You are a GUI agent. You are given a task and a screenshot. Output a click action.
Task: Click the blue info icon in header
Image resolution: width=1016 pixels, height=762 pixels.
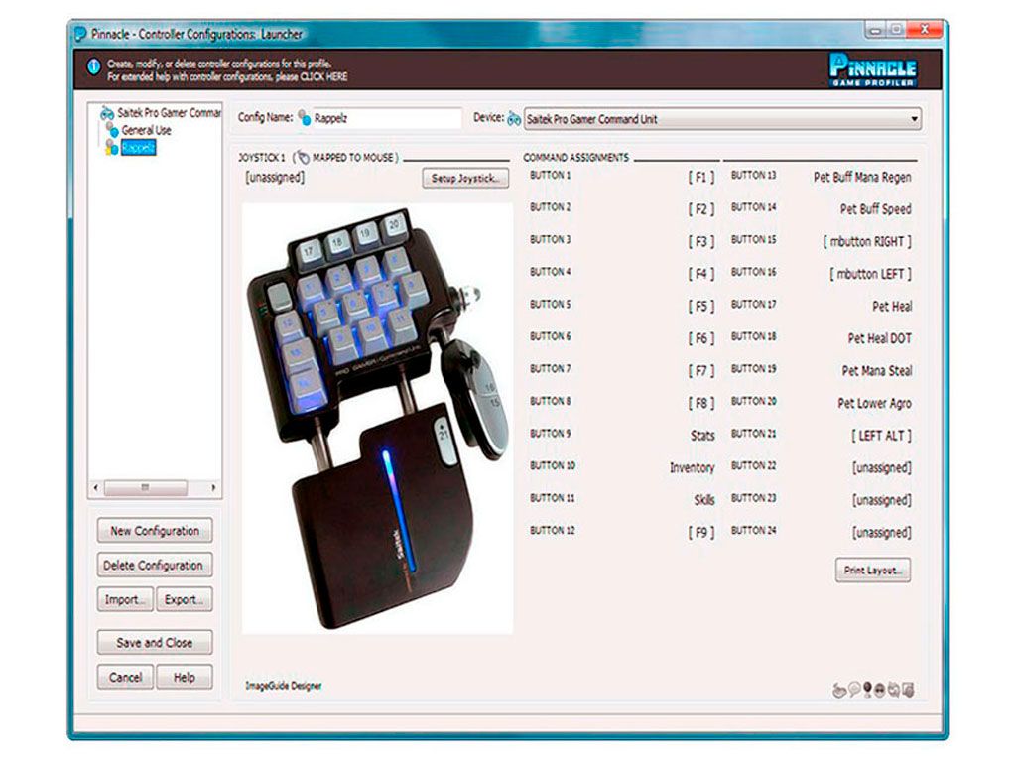point(94,66)
